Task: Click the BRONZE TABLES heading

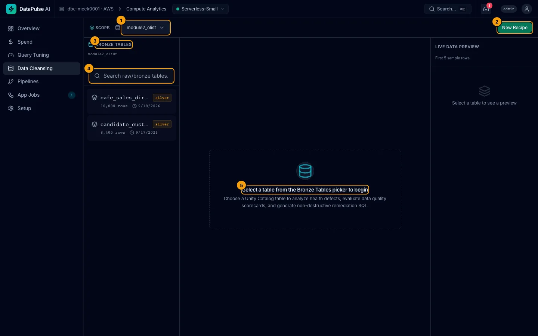Action: tap(114, 44)
